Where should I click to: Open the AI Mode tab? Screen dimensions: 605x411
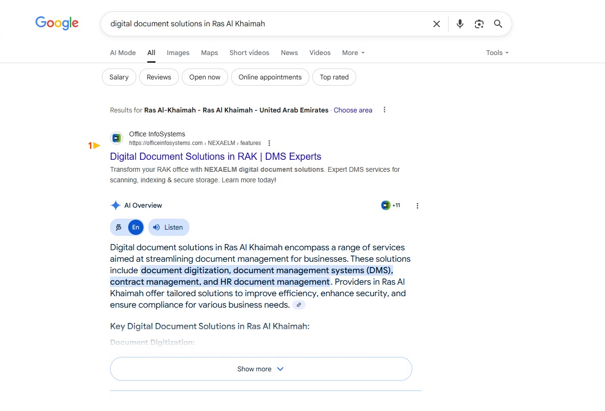[x=123, y=53]
